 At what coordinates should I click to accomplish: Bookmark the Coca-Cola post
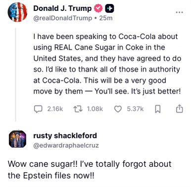[x=158, y=109]
